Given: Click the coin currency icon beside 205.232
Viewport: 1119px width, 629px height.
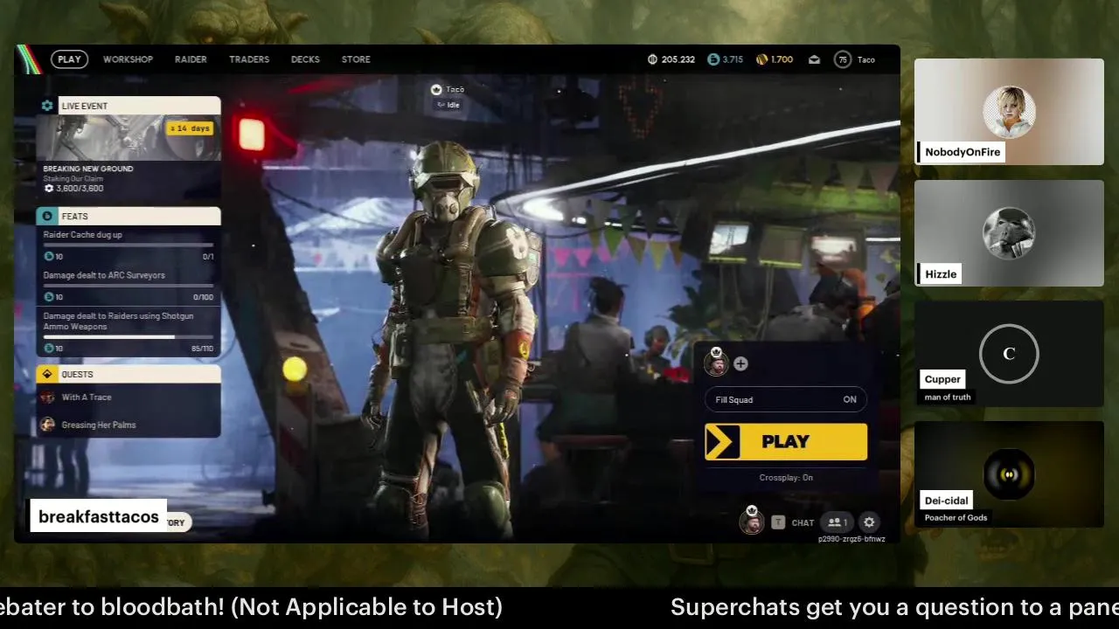Looking at the screenshot, I should coord(652,59).
